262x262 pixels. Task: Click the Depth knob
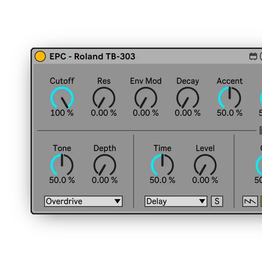point(105,165)
